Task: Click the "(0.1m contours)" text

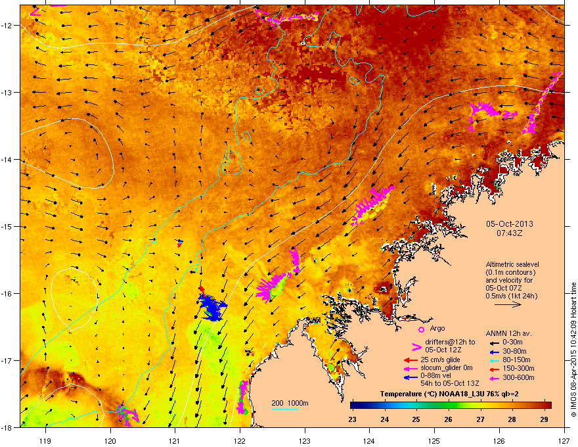Action: (x=510, y=273)
